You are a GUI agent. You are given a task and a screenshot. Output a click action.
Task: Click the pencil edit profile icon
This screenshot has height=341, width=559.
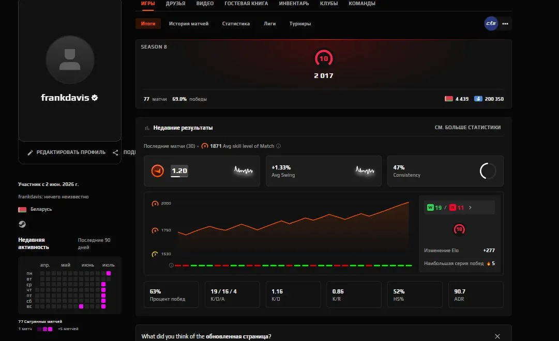[x=31, y=152]
